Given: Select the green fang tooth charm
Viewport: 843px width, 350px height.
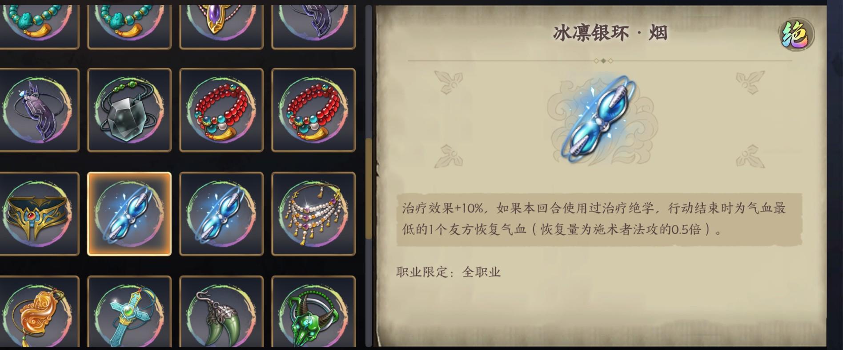Looking at the screenshot, I should tap(221, 312).
